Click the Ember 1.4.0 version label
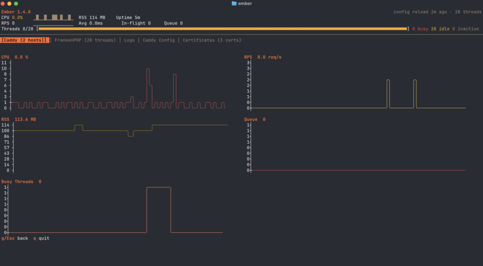The width and height of the screenshot is (483, 266). [16, 12]
